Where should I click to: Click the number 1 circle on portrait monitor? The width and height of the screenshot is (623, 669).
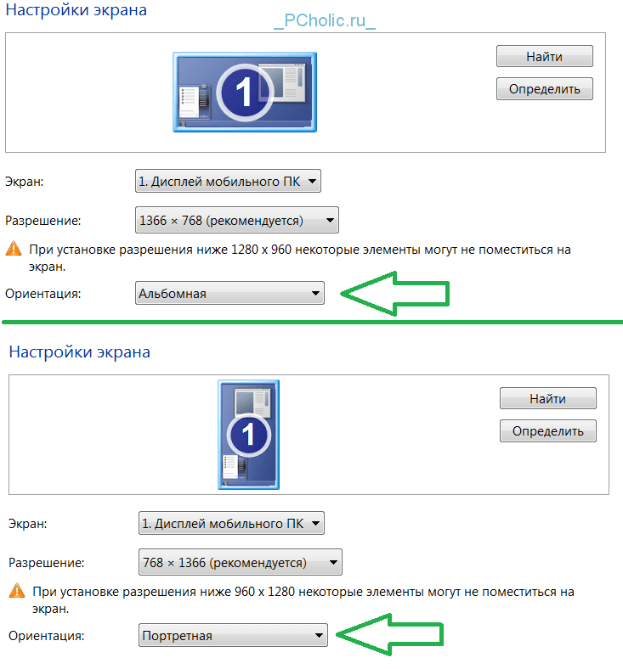point(248,436)
